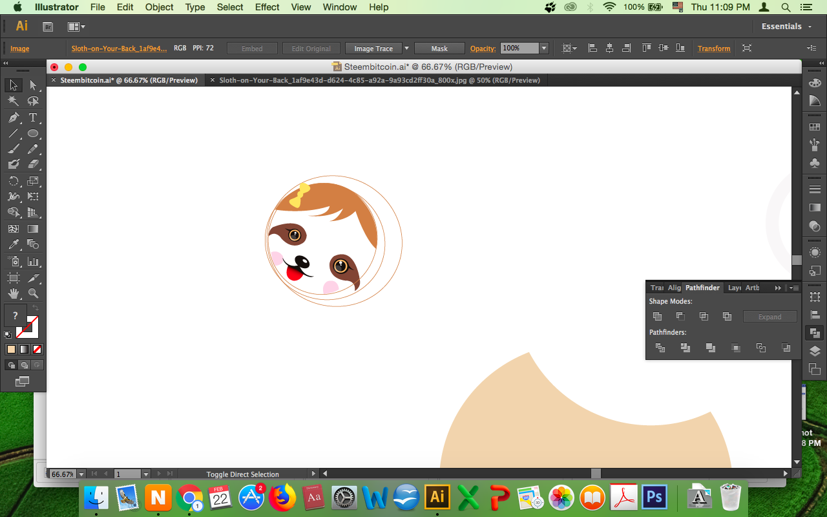This screenshot has height=517, width=827.
Task: Align selection vertical top in control bar
Action: (647, 48)
